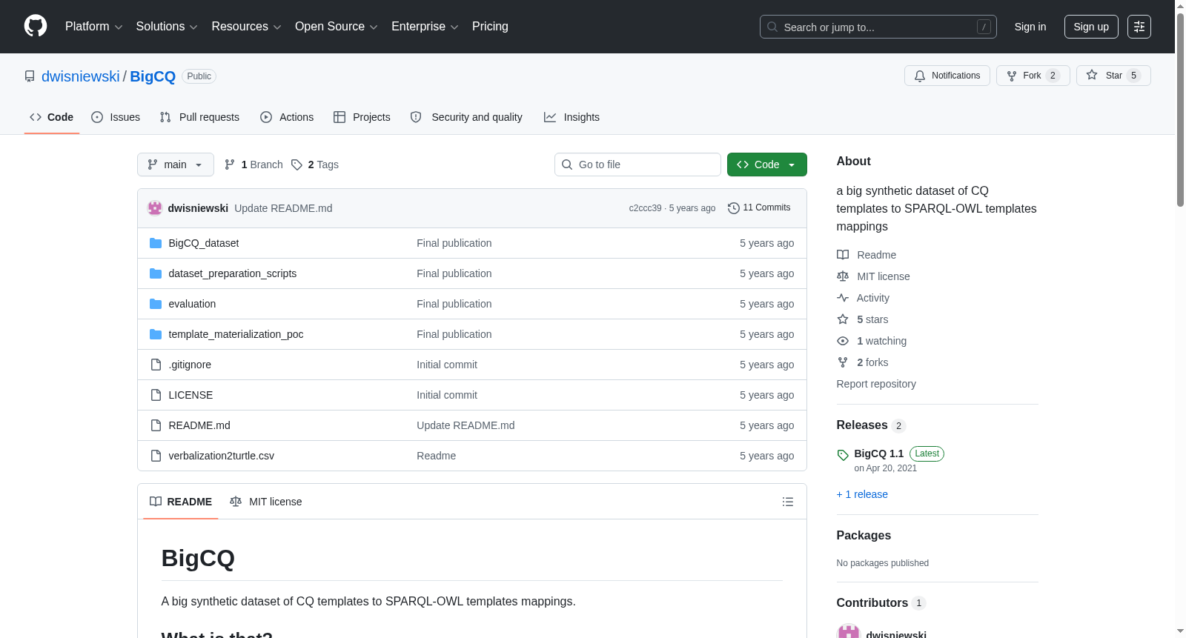Go to the Pricing page
Viewport: 1186px width, 638px height.
tap(490, 27)
